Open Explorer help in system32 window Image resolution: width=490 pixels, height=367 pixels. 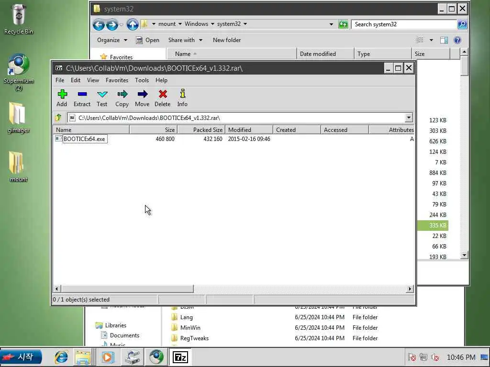pos(457,40)
